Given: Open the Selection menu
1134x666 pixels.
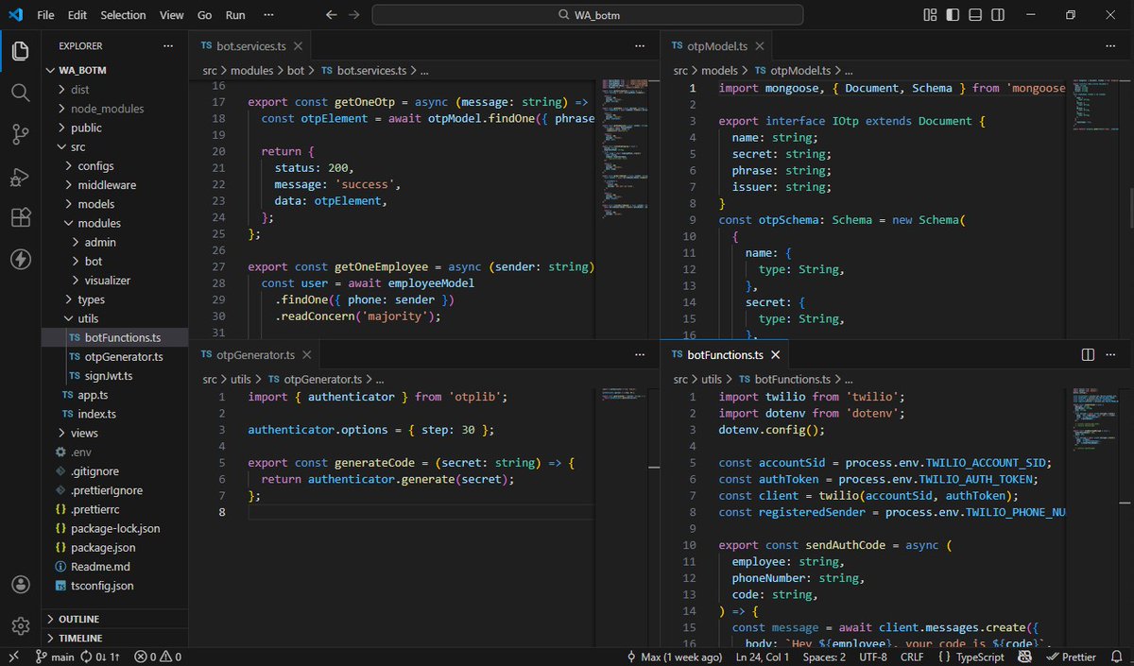Looking at the screenshot, I should [124, 15].
